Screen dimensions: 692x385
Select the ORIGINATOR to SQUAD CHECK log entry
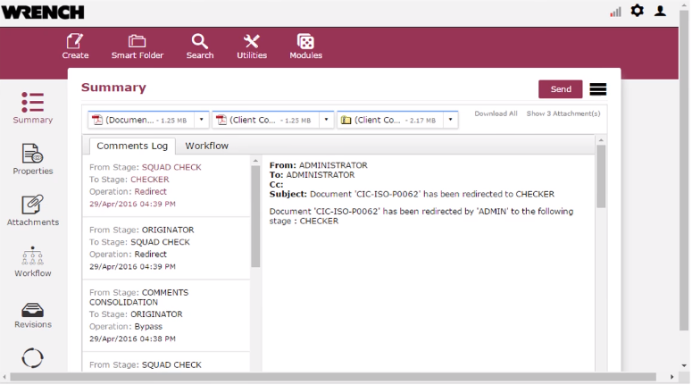[166, 247]
